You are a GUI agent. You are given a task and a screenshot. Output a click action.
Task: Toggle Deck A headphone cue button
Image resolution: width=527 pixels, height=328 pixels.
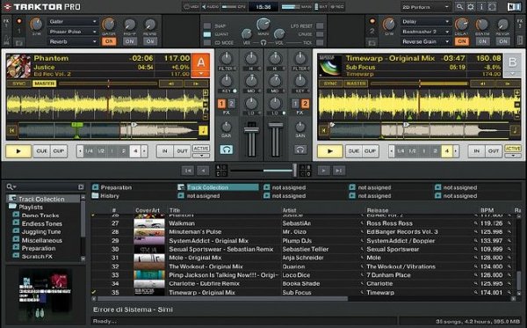[227, 149]
